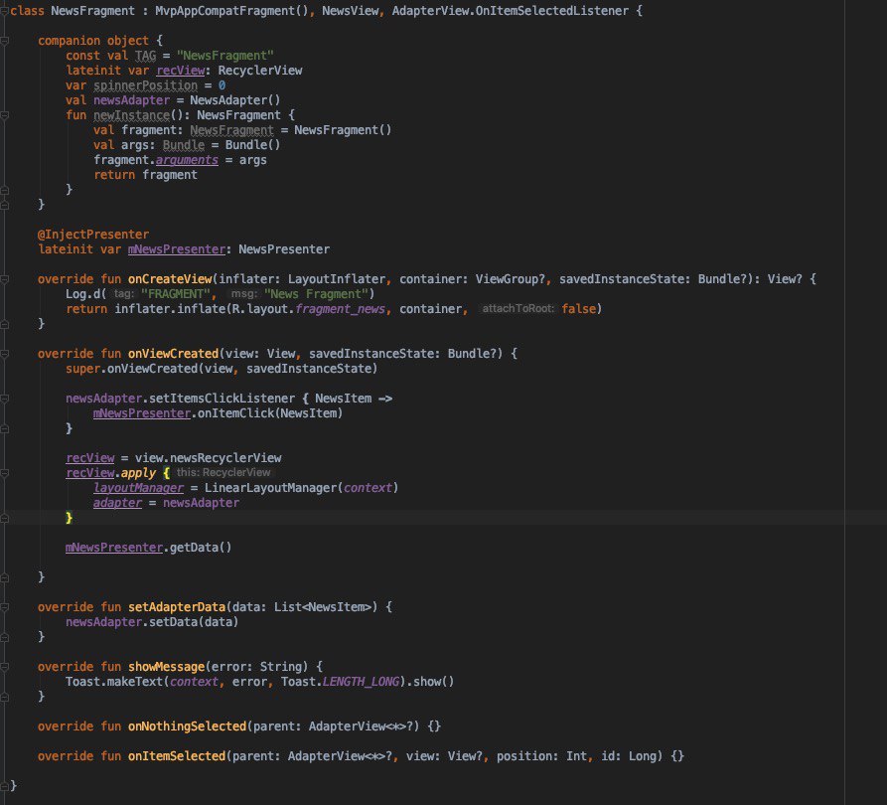Click the setAdapterData function name
Screen dimensions: 887x805
coord(177,607)
